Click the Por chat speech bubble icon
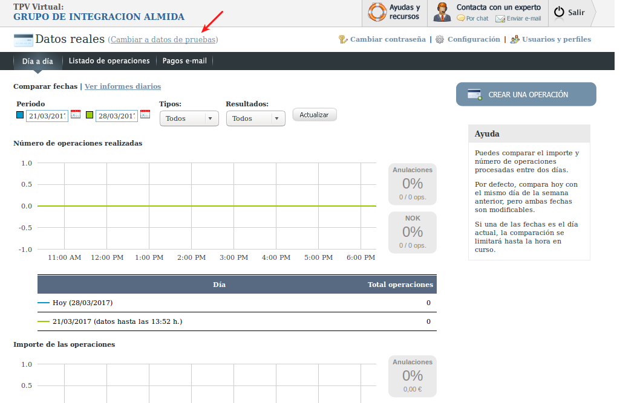Screen dimensions: 640x403 tap(461, 19)
